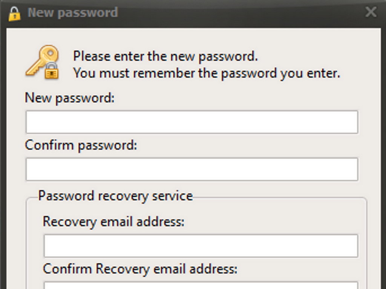This screenshot has height=289, width=386.
Task: Click the "Please enter the new password." text
Action: (165, 56)
